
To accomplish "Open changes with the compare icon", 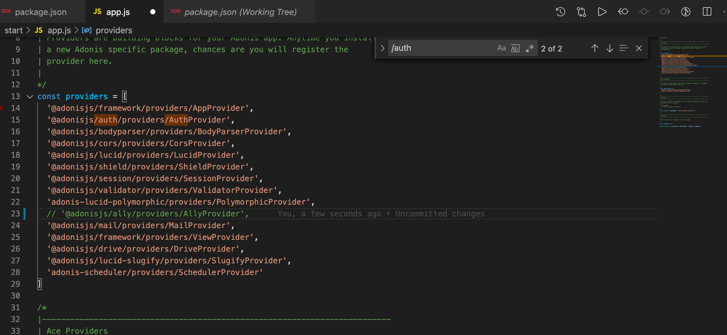I will click(x=581, y=12).
